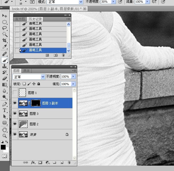Select the Type tool
This screenshot has width=174, height=171.
[5, 110]
